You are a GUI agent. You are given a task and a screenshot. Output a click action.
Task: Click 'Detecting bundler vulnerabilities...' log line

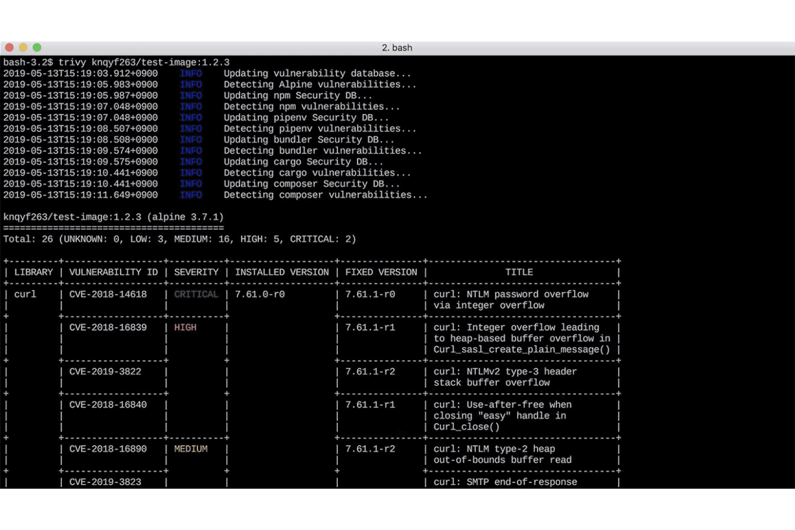pyautogui.click(x=323, y=151)
